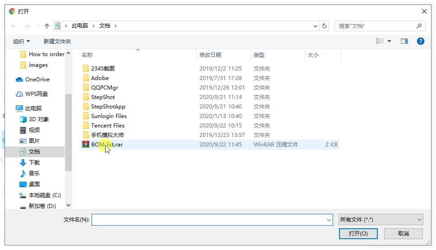Change the view layout icon
Viewport: 436px width, 250px height.
point(380,41)
